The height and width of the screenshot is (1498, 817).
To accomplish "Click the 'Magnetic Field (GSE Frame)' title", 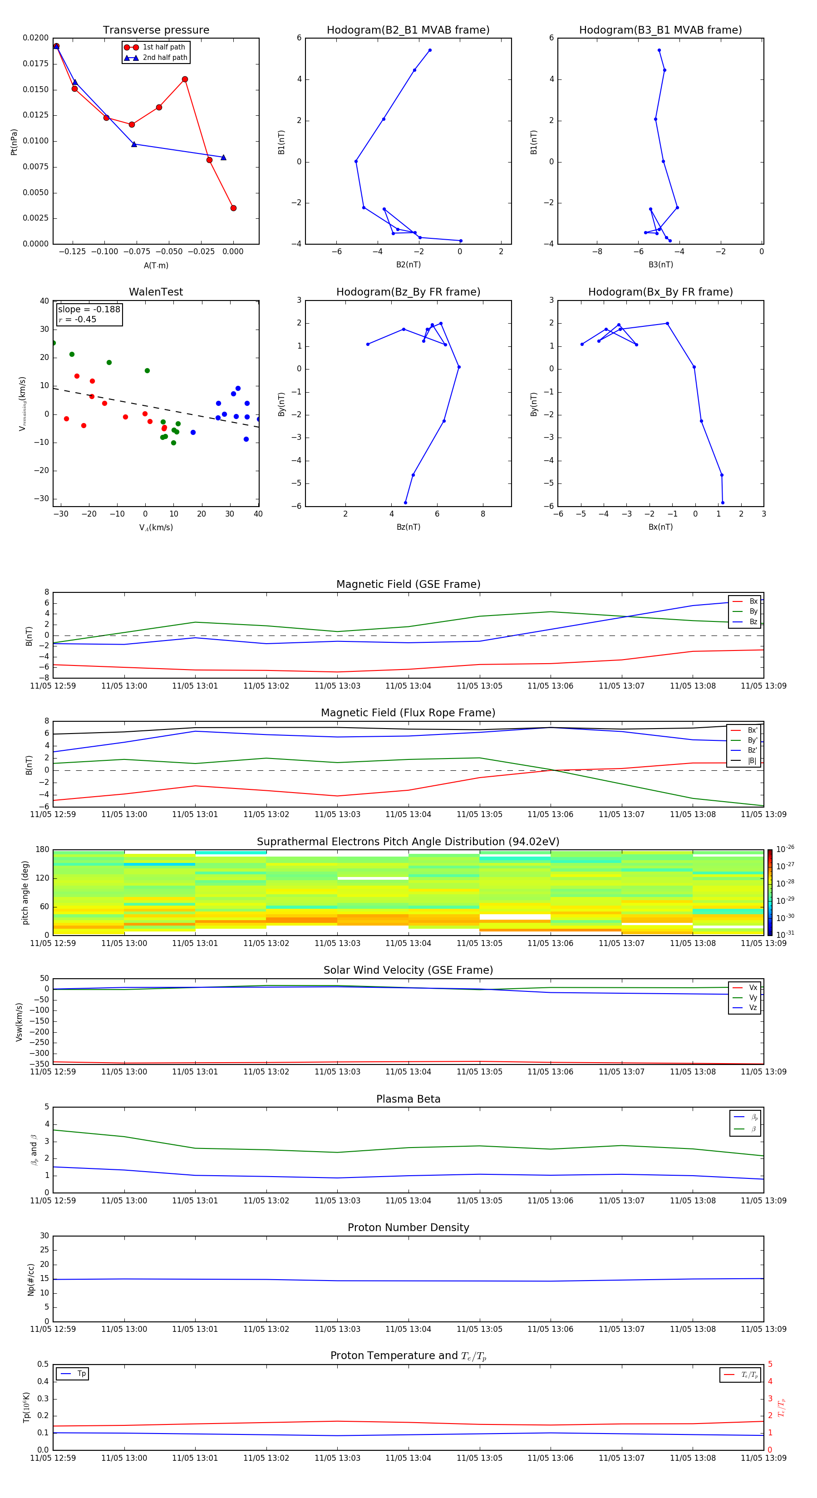I will click(408, 584).
